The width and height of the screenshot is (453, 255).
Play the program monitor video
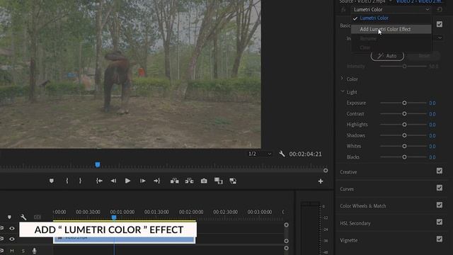coord(127,181)
